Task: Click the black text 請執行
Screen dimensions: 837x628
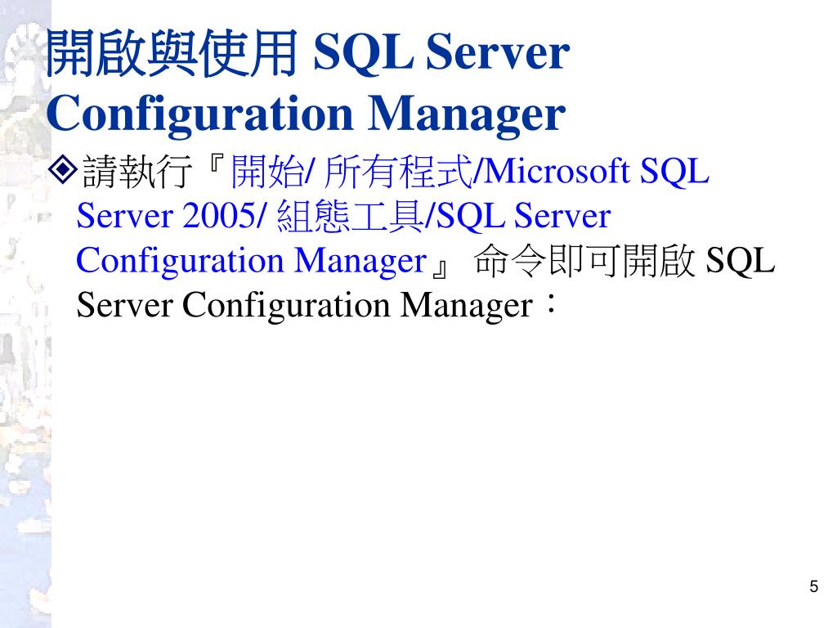Action: coord(137,172)
